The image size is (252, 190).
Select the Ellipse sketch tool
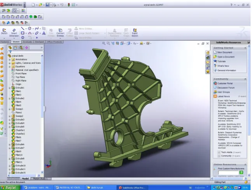tap(37, 33)
